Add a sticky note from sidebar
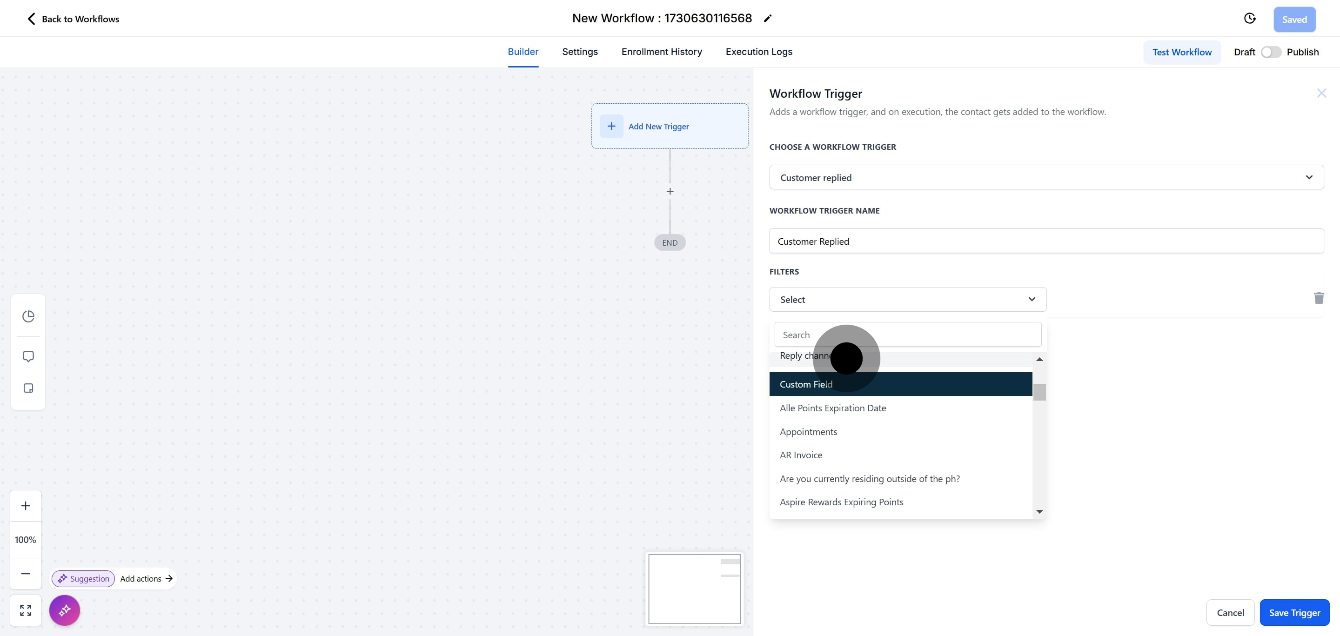This screenshot has width=1340, height=636. [x=28, y=388]
